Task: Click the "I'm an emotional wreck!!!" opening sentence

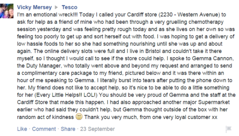Action: tap(47, 15)
